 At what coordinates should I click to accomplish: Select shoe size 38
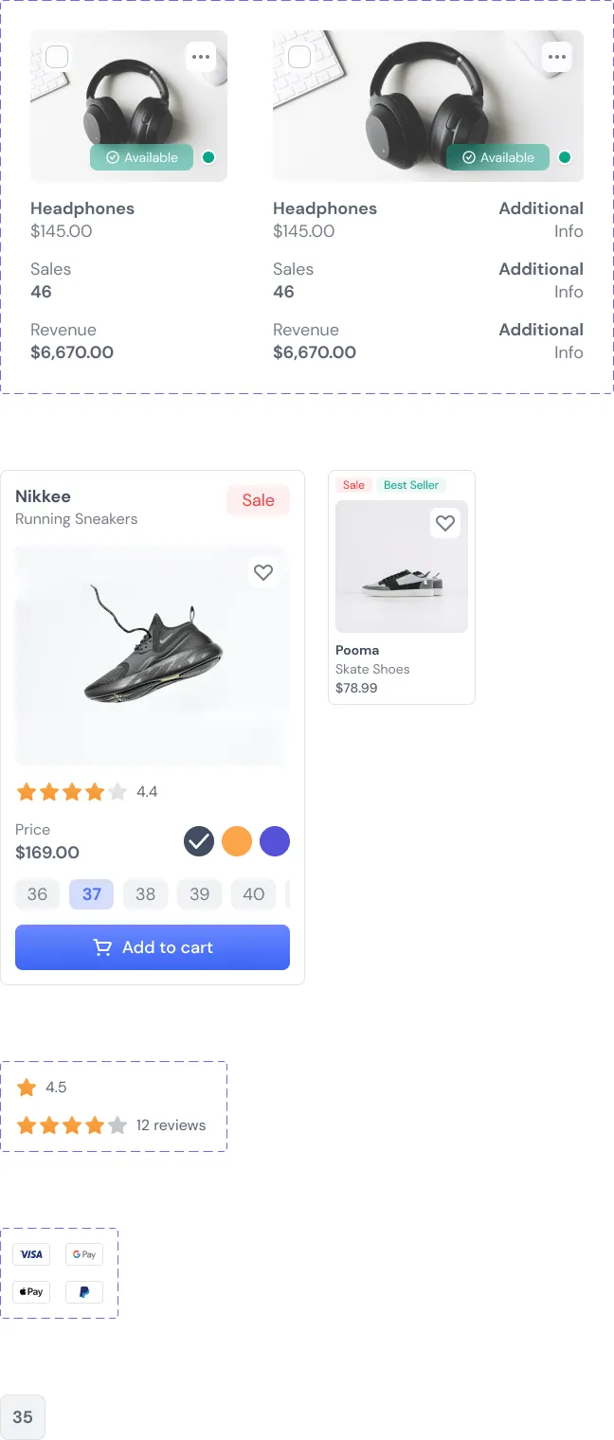click(x=145, y=894)
